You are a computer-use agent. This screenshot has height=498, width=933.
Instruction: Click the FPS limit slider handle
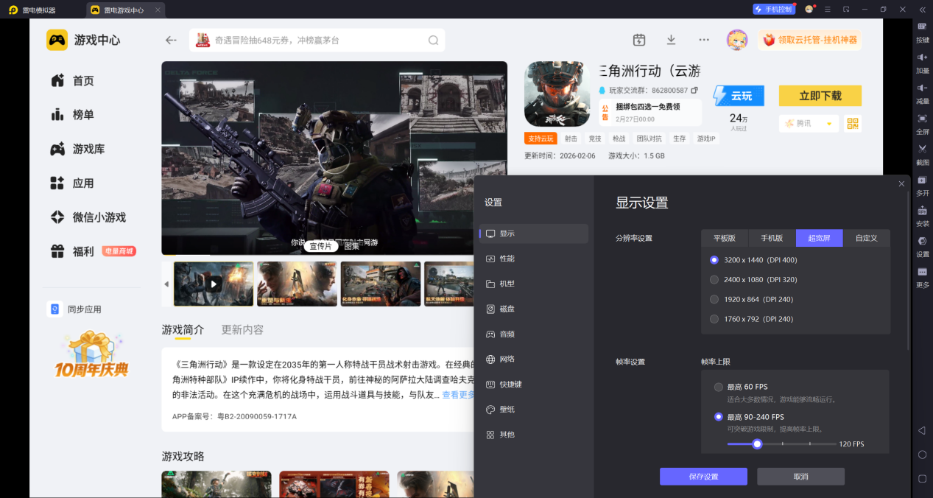tap(757, 444)
